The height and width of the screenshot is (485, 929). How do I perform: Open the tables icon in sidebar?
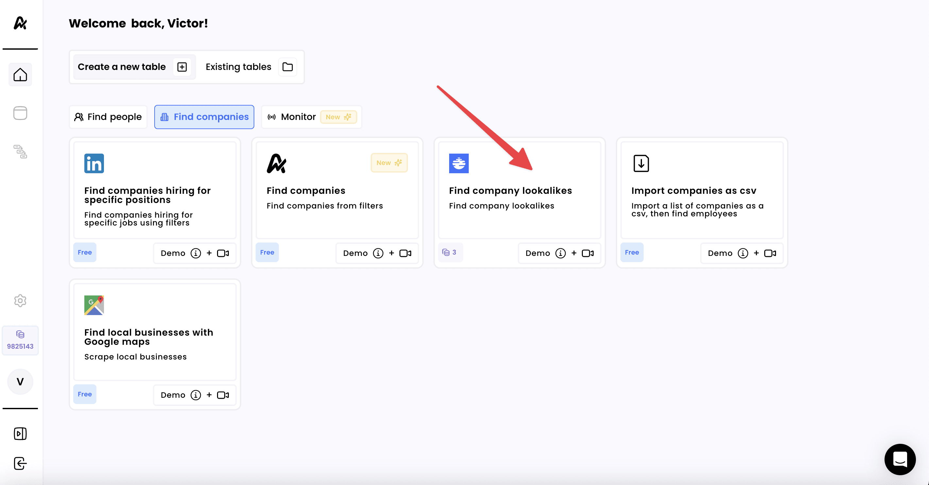tap(20, 113)
